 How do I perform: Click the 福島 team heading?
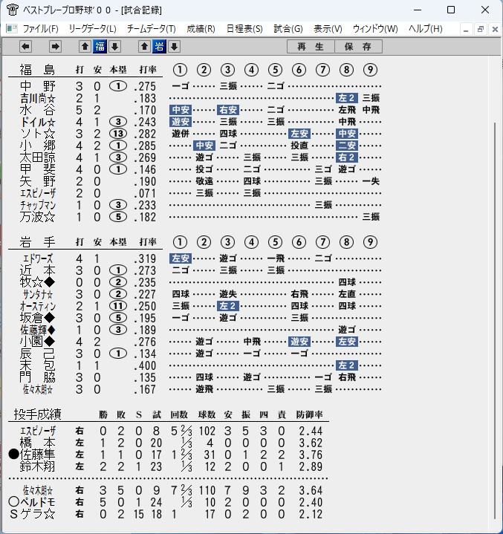click(x=37, y=70)
